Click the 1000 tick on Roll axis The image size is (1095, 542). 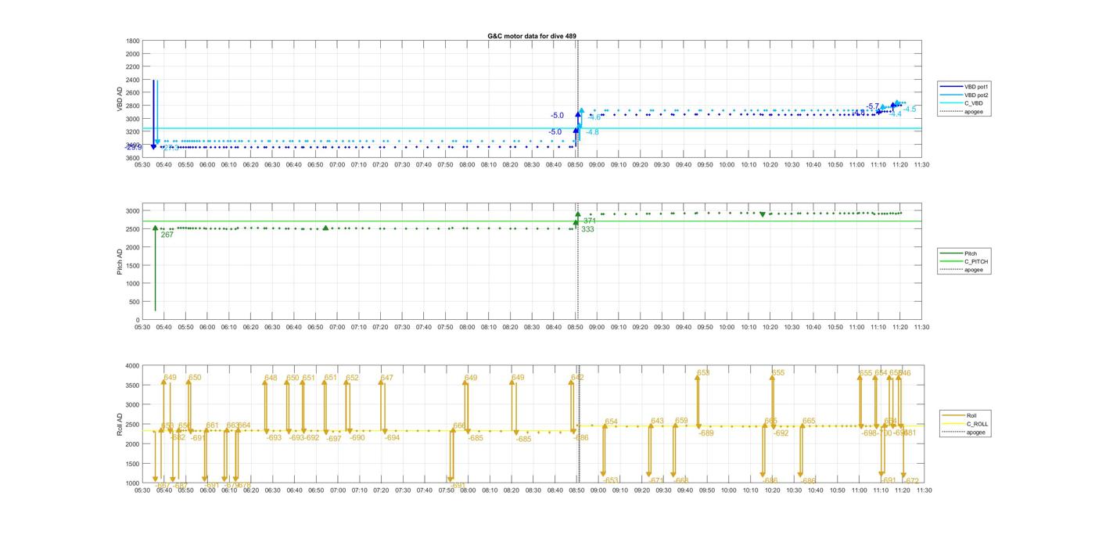point(132,483)
